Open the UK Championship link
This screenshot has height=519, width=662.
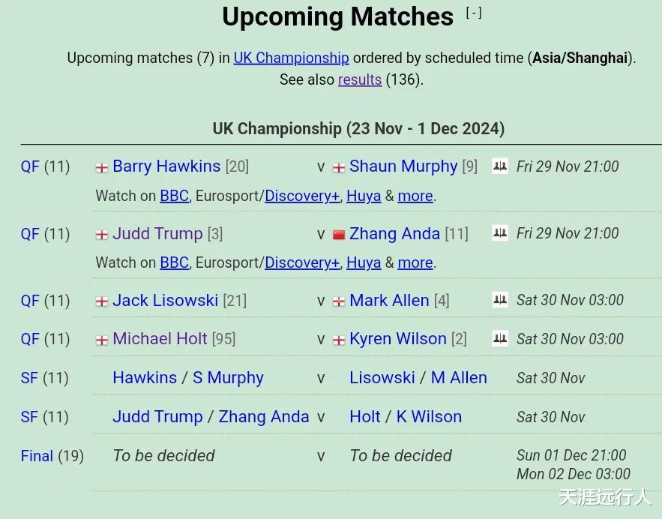pos(291,58)
